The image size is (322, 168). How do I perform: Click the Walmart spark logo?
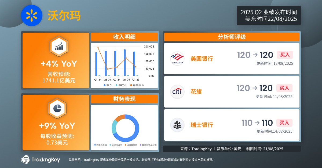coord(32,16)
